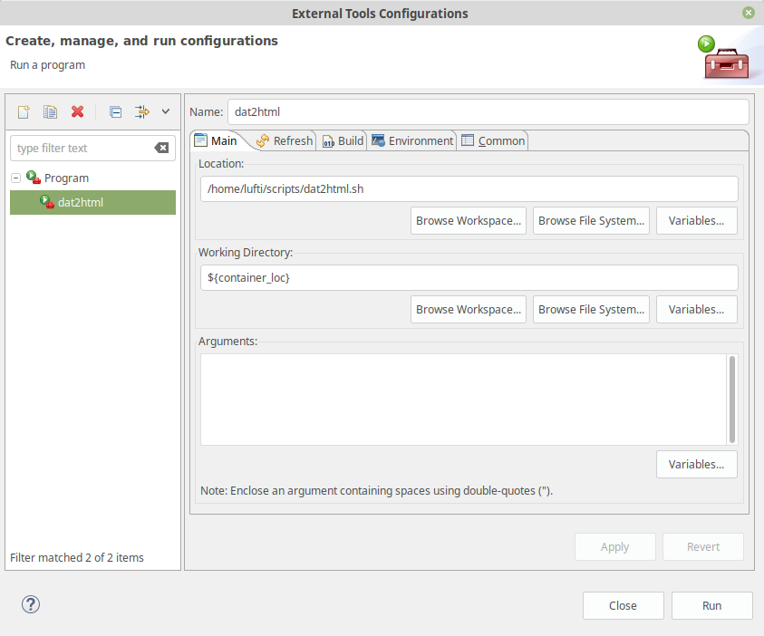This screenshot has width=764, height=636.
Task: Open the help question mark icon
Action: coord(31,604)
